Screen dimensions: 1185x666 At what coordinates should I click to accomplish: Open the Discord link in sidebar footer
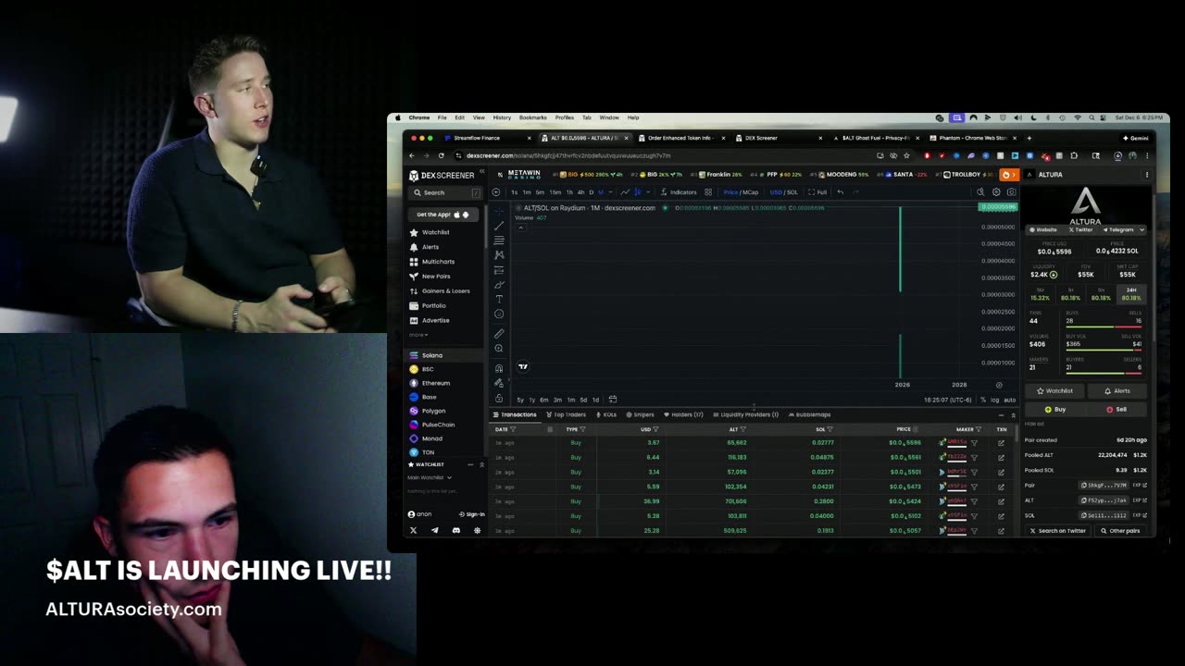click(455, 530)
